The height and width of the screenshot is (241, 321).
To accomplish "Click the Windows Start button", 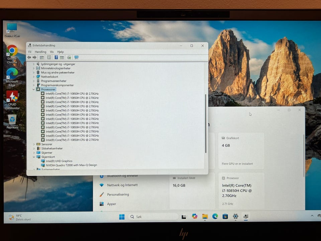I will [x=122, y=217].
